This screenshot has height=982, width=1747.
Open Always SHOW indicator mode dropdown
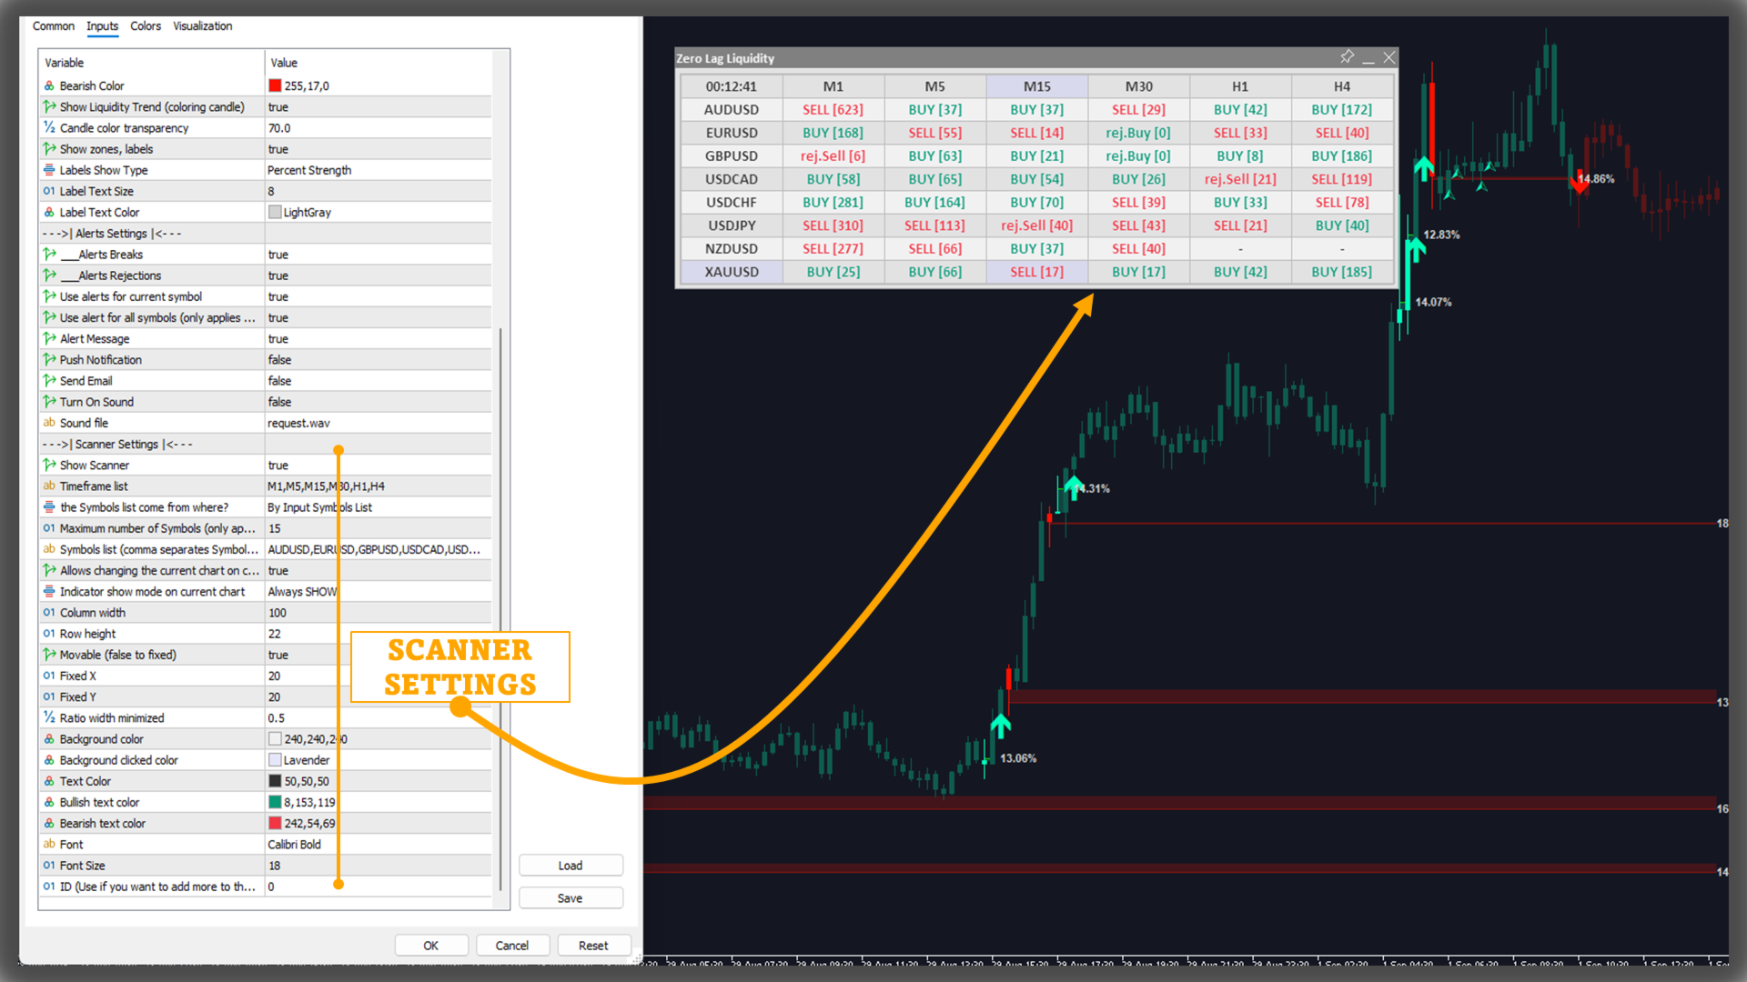(378, 591)
